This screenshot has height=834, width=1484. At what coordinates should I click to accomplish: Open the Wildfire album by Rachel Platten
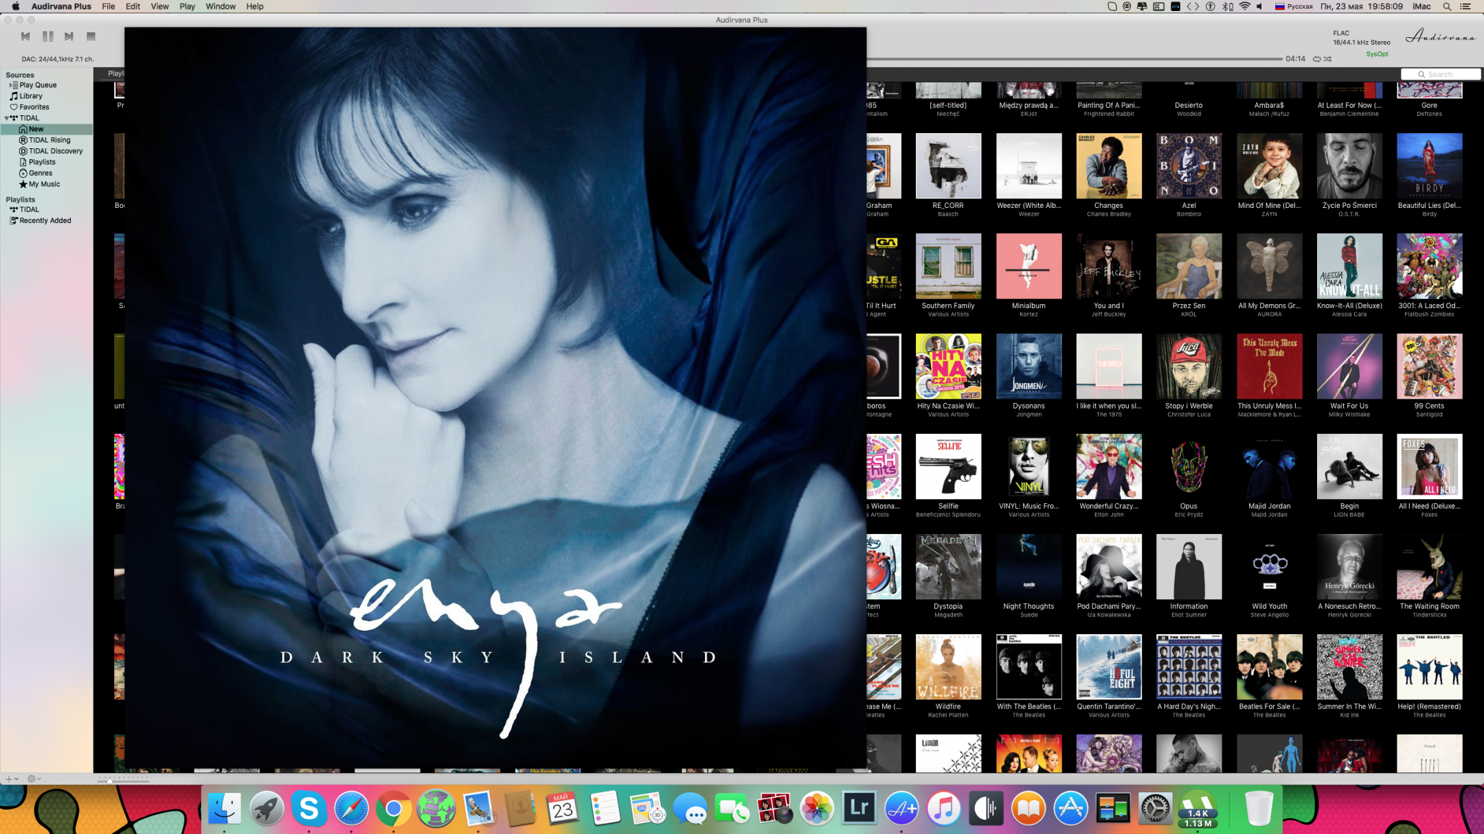[948, 667]
